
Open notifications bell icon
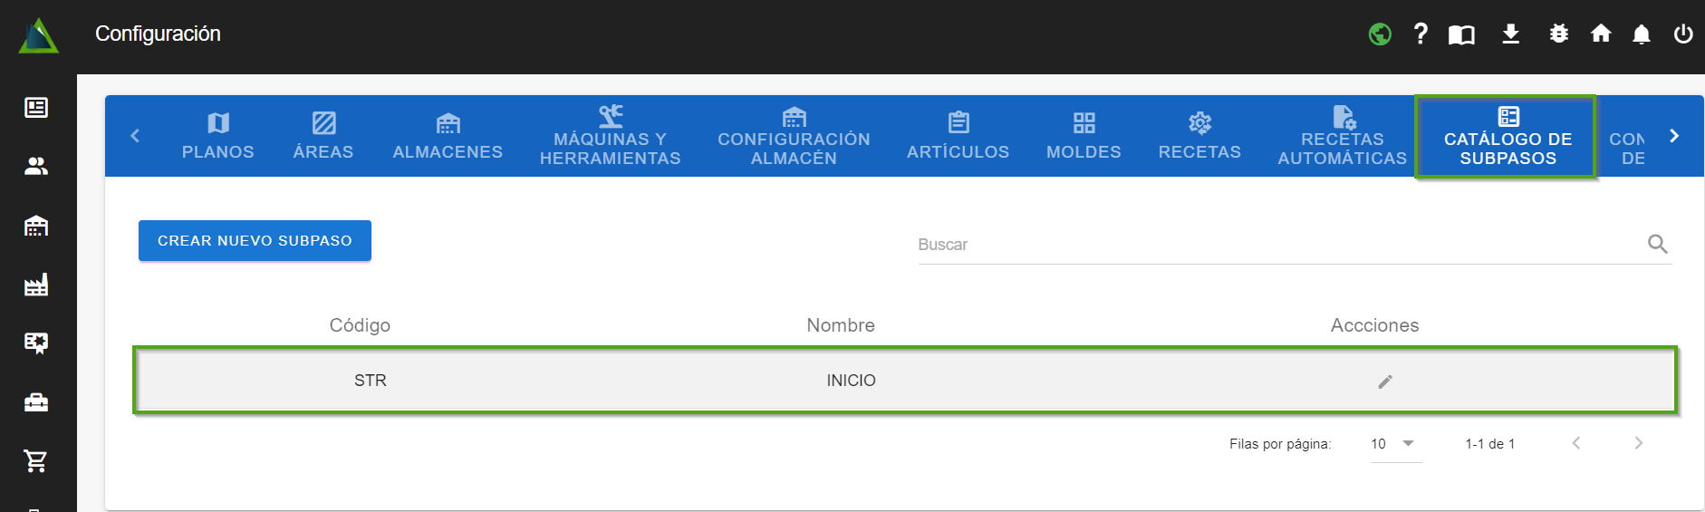pyautogui.click(x=1641, y=34)
